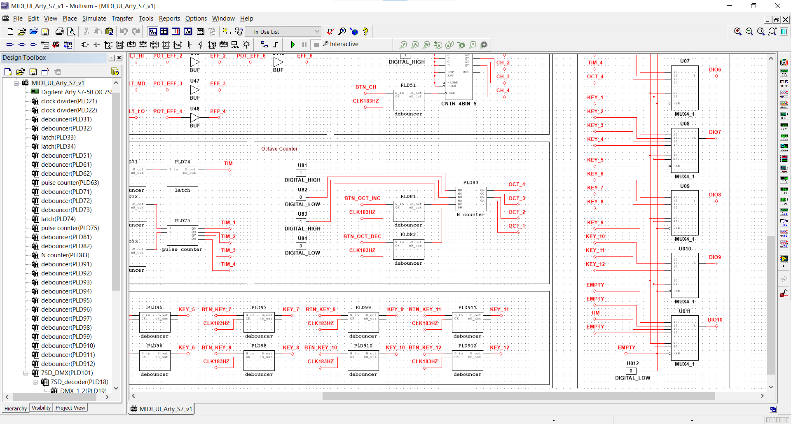791x424 pixels.
Task: Collapse the 7SD_decoder(PLD18) node
Action: click(x=35, y=382)
